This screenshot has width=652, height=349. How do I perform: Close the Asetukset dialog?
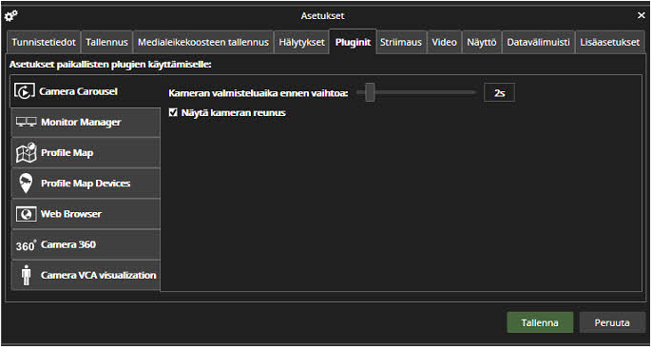642,16
